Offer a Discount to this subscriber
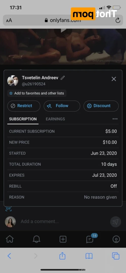The height and width of the screenshot is (273, 126). pyautogui.click(x=101, y=106)
